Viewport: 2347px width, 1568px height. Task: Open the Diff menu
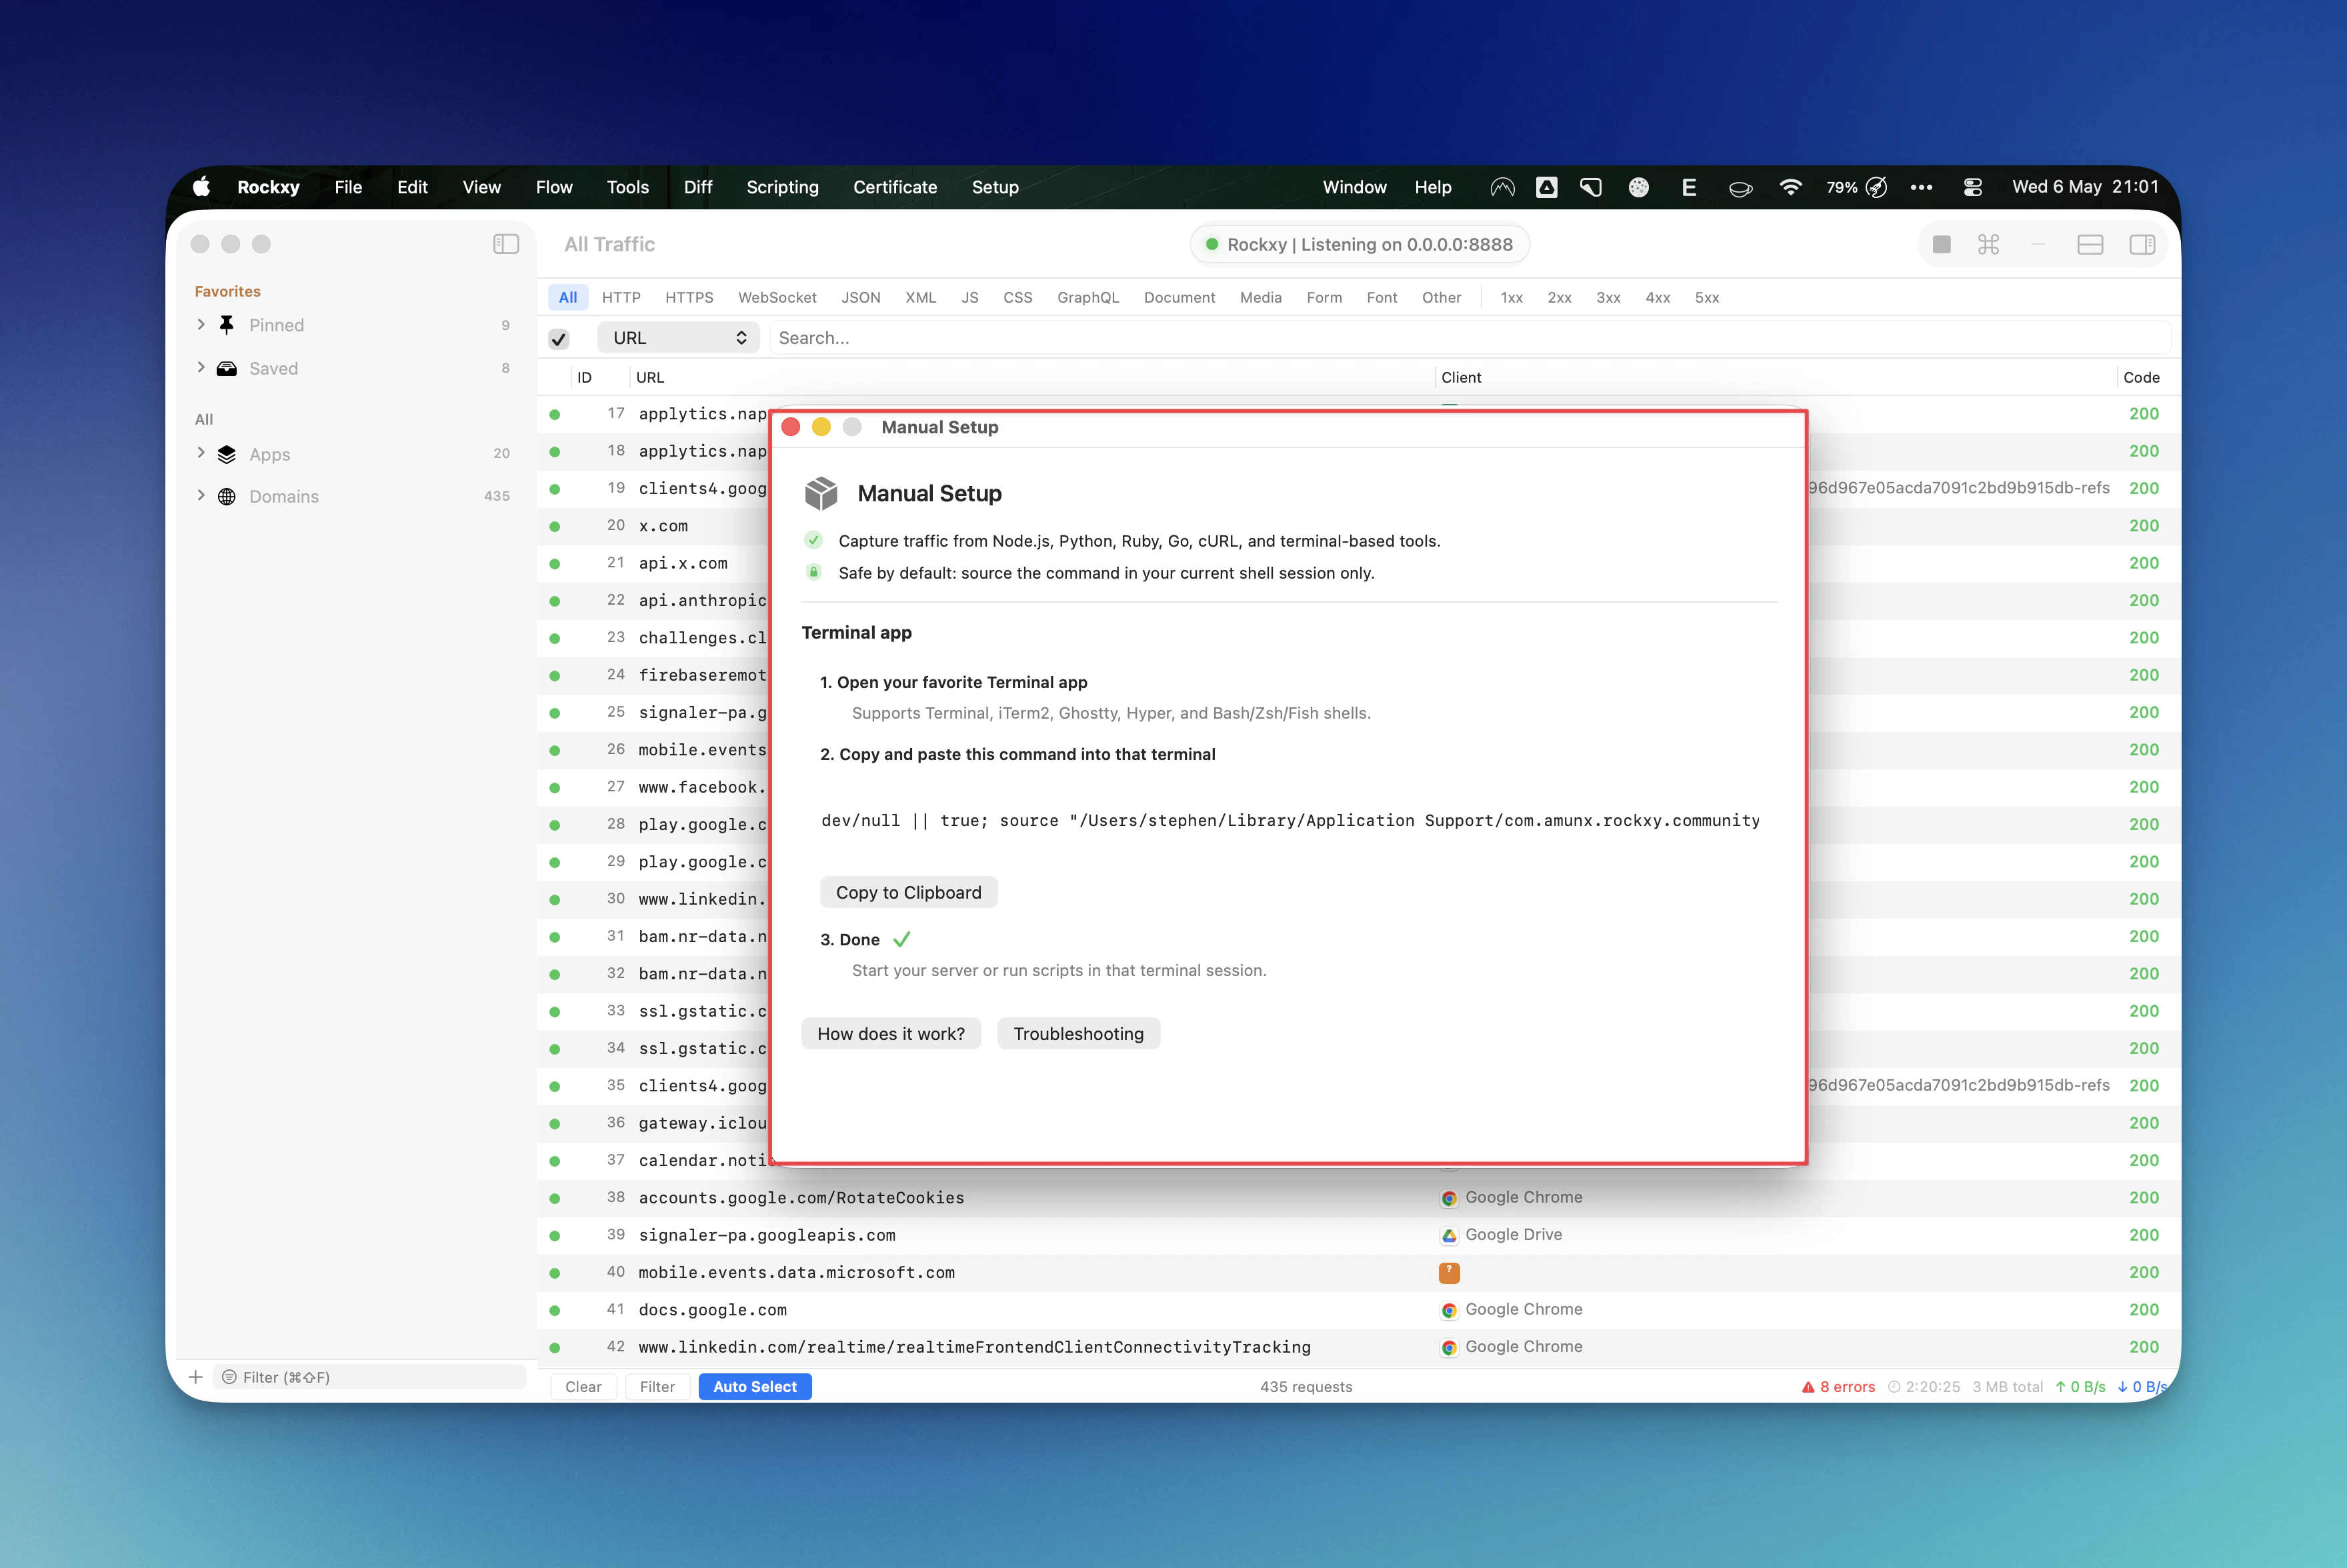698,187
